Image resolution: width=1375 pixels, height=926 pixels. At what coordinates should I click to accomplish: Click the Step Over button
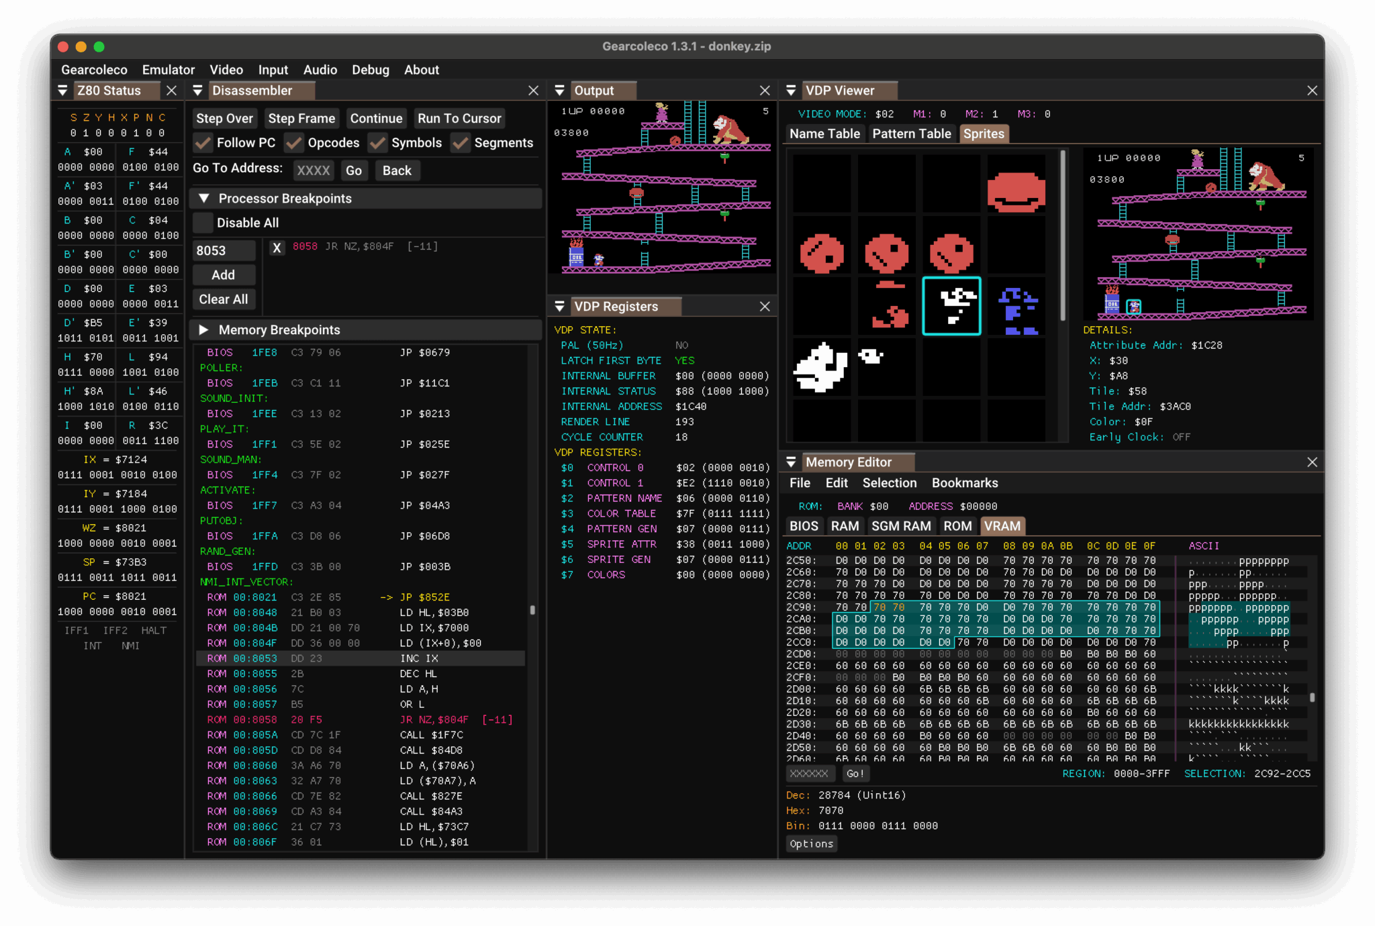225,118
